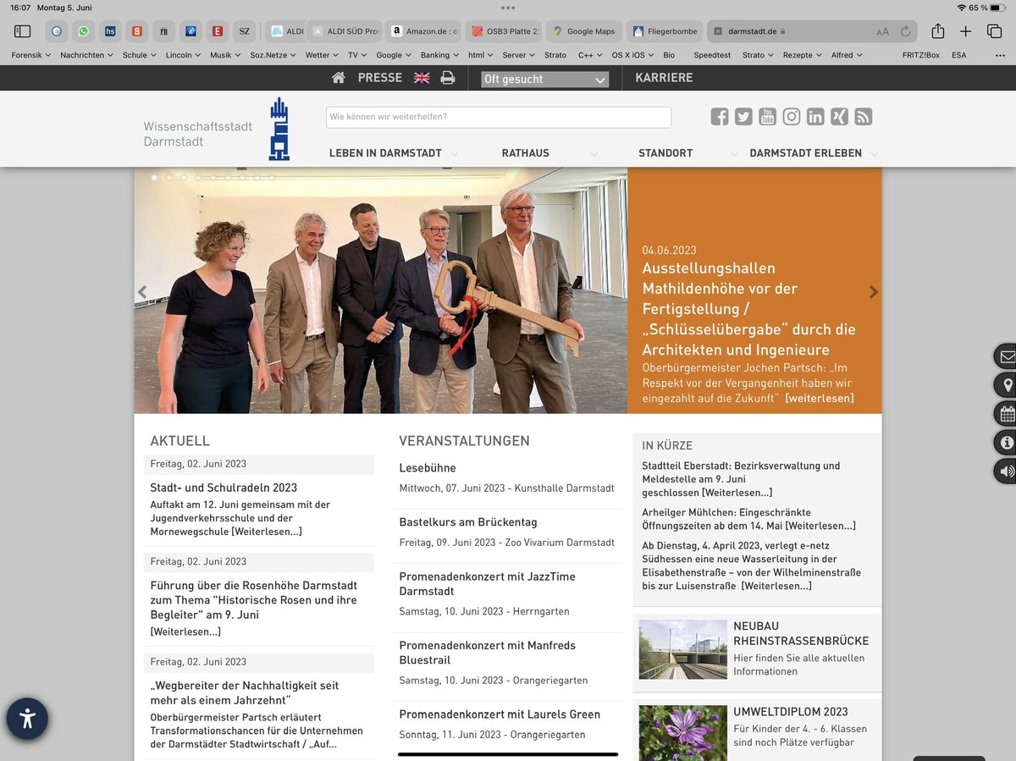Viewport: 1016px width, 761px height.
Task: Open Darmstadt's Twitter profile
Action: tap(743, 117)
